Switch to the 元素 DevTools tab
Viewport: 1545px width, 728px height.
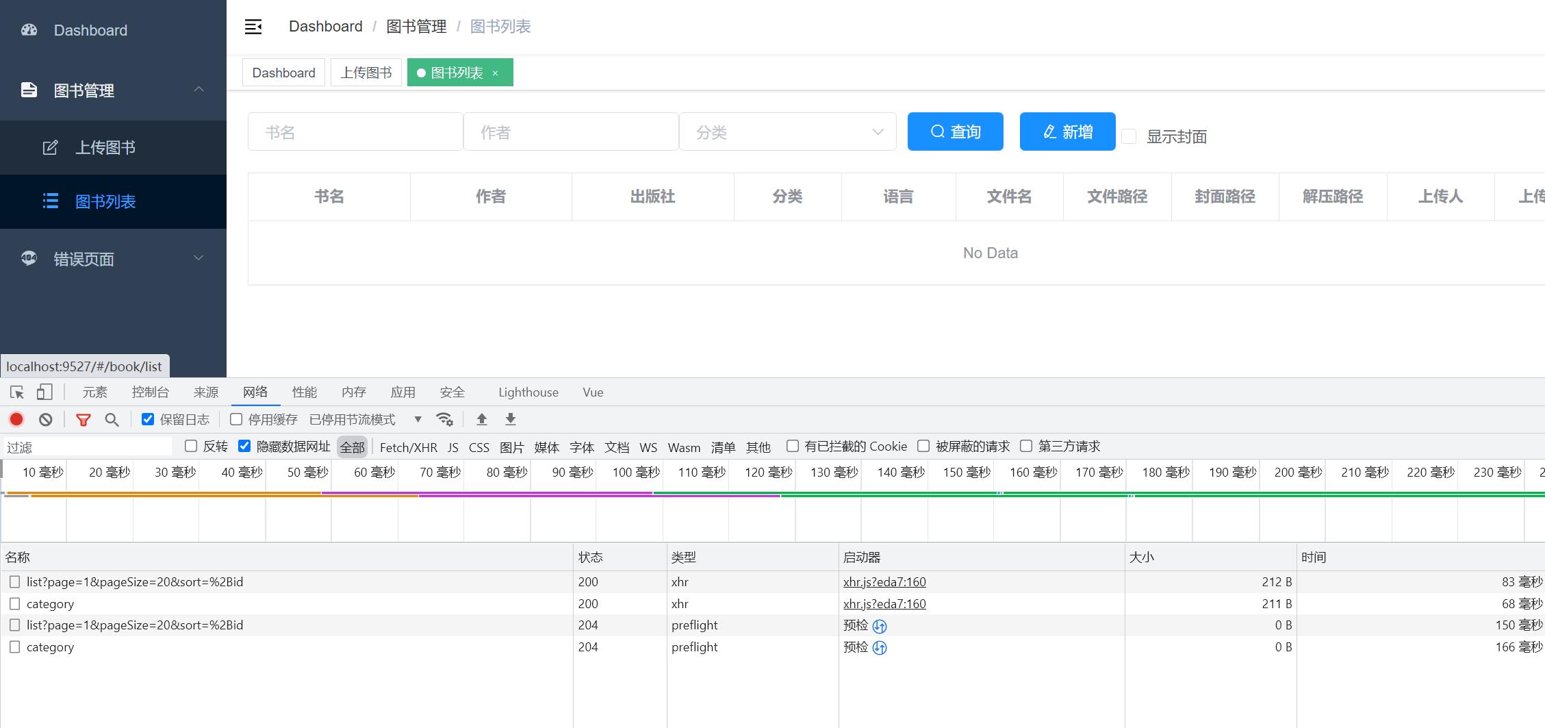95,392
